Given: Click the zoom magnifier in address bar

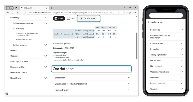Looking at the screenshot, I should pyautogui.click(x=119, y=12).
